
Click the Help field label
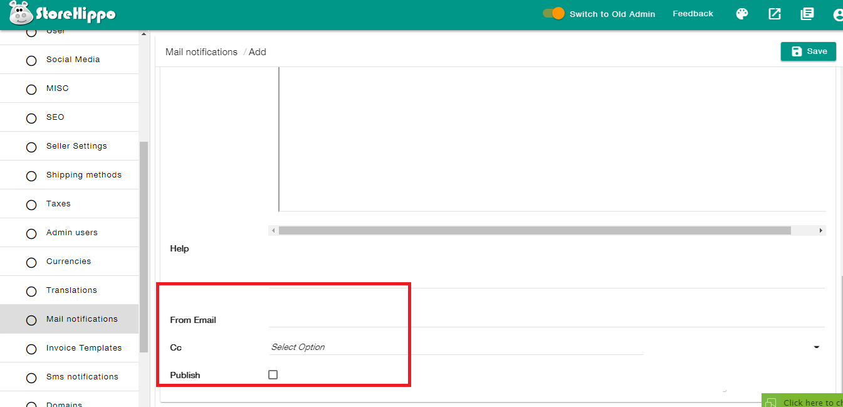coord(179,249)
